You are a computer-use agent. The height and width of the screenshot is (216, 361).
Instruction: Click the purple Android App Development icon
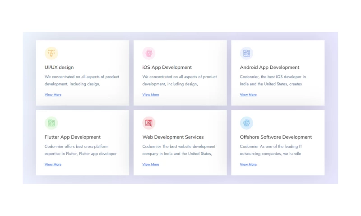click(x=246, y=53)
